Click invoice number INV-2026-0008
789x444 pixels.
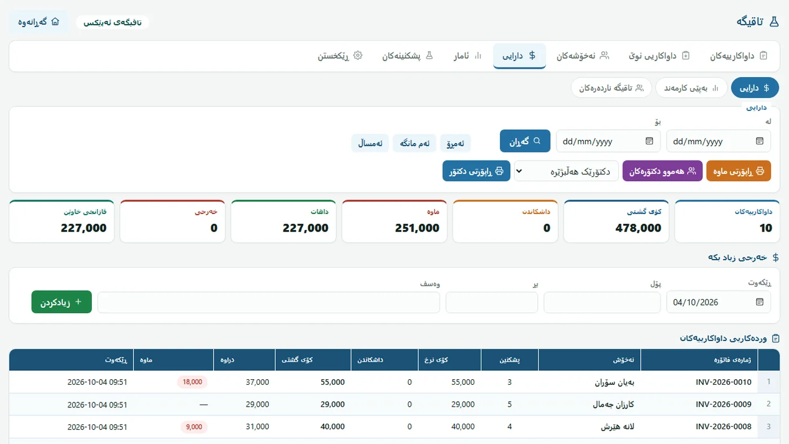click(724, 427)
